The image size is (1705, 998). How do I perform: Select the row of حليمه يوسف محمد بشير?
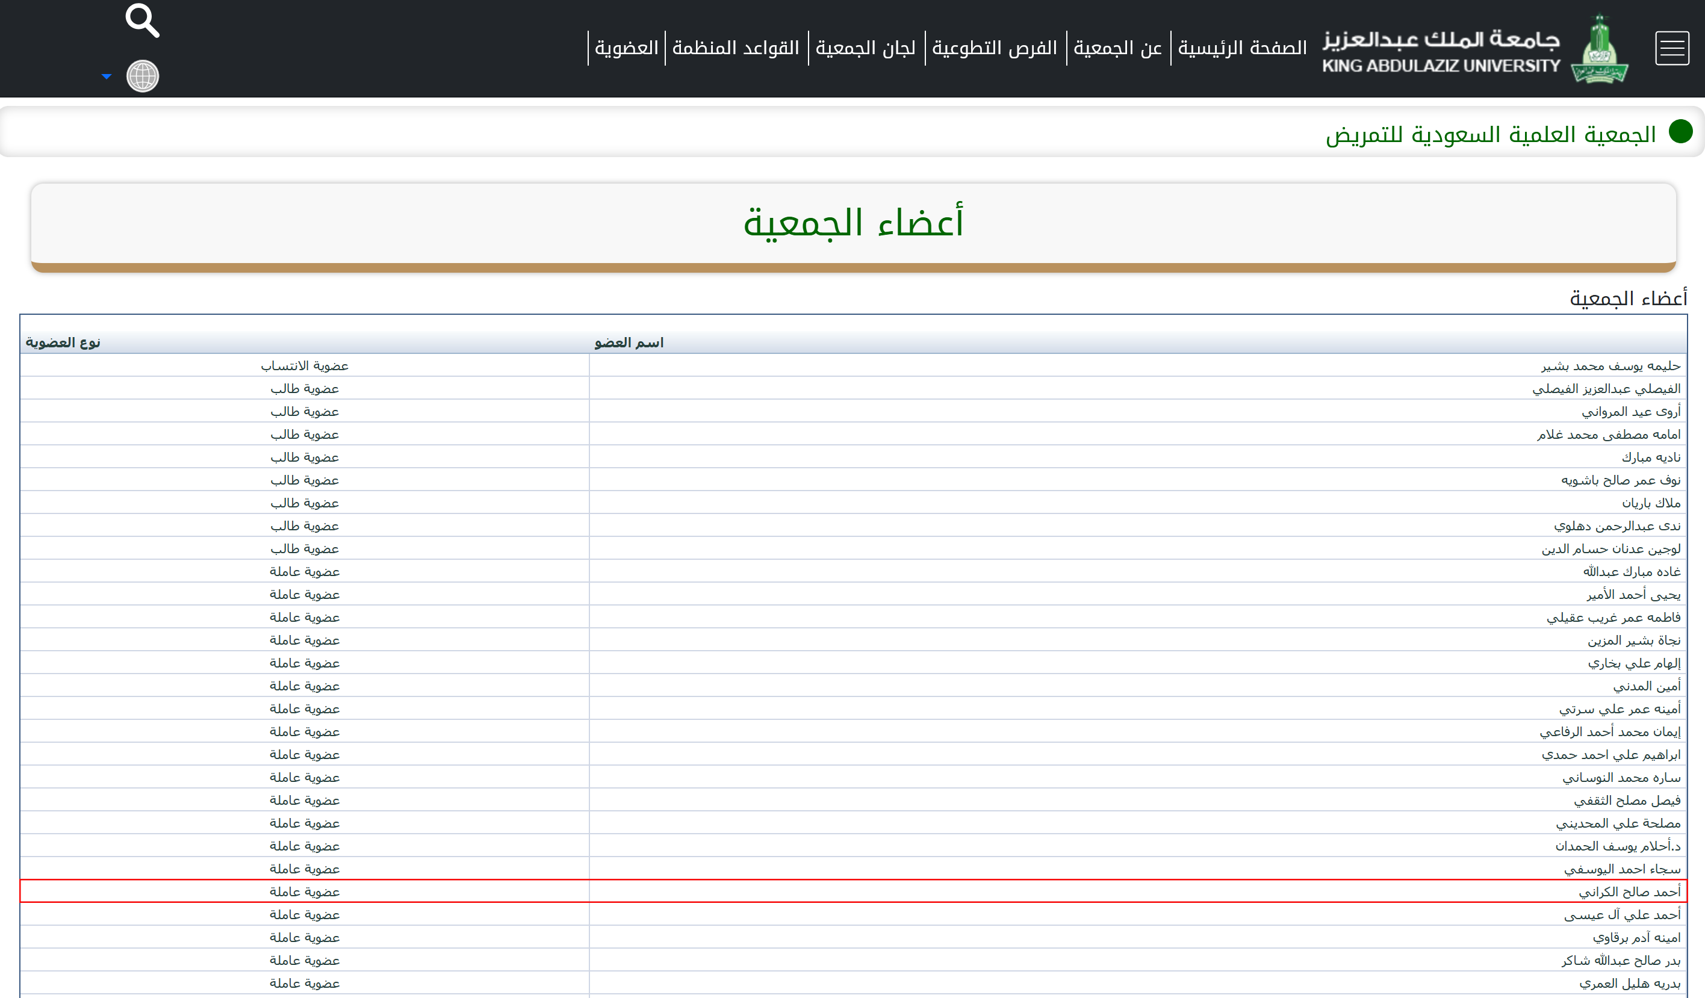[1610, 365]
